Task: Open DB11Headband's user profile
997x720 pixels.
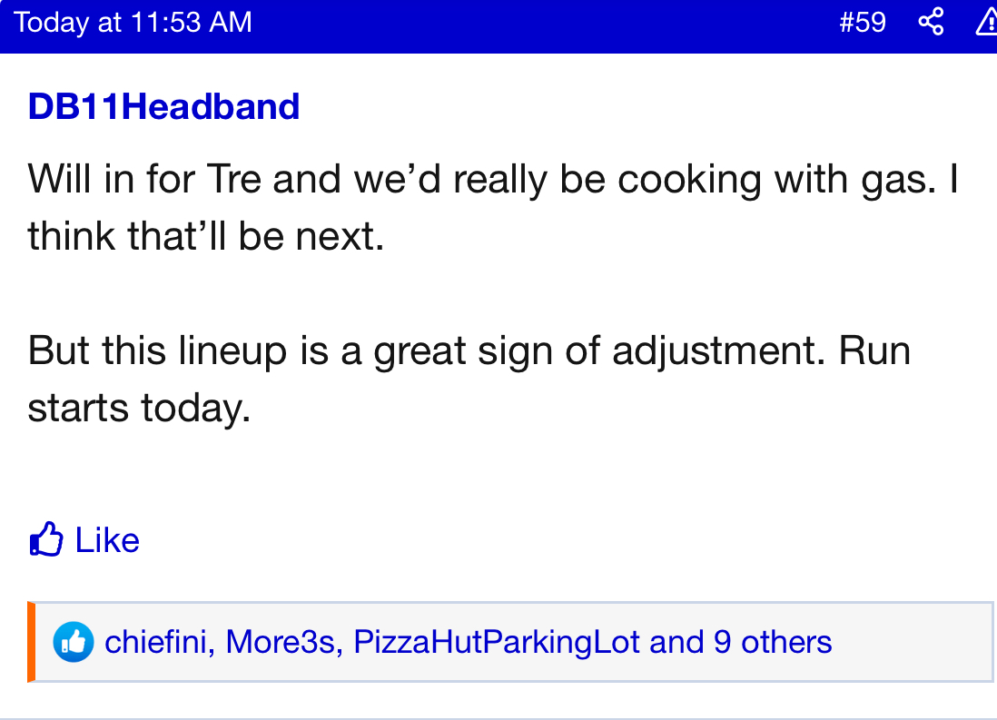Action: tap(163, 107)
